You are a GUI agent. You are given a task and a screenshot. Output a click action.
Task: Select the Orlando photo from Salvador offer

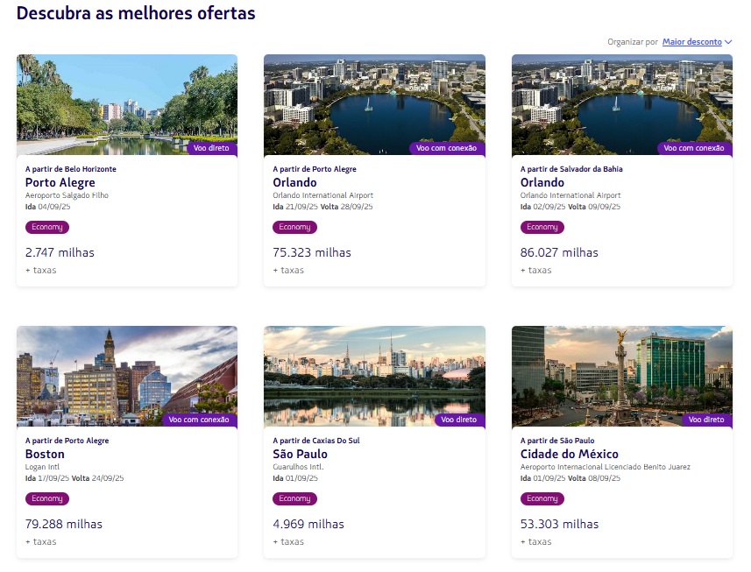tap(621, 105)
